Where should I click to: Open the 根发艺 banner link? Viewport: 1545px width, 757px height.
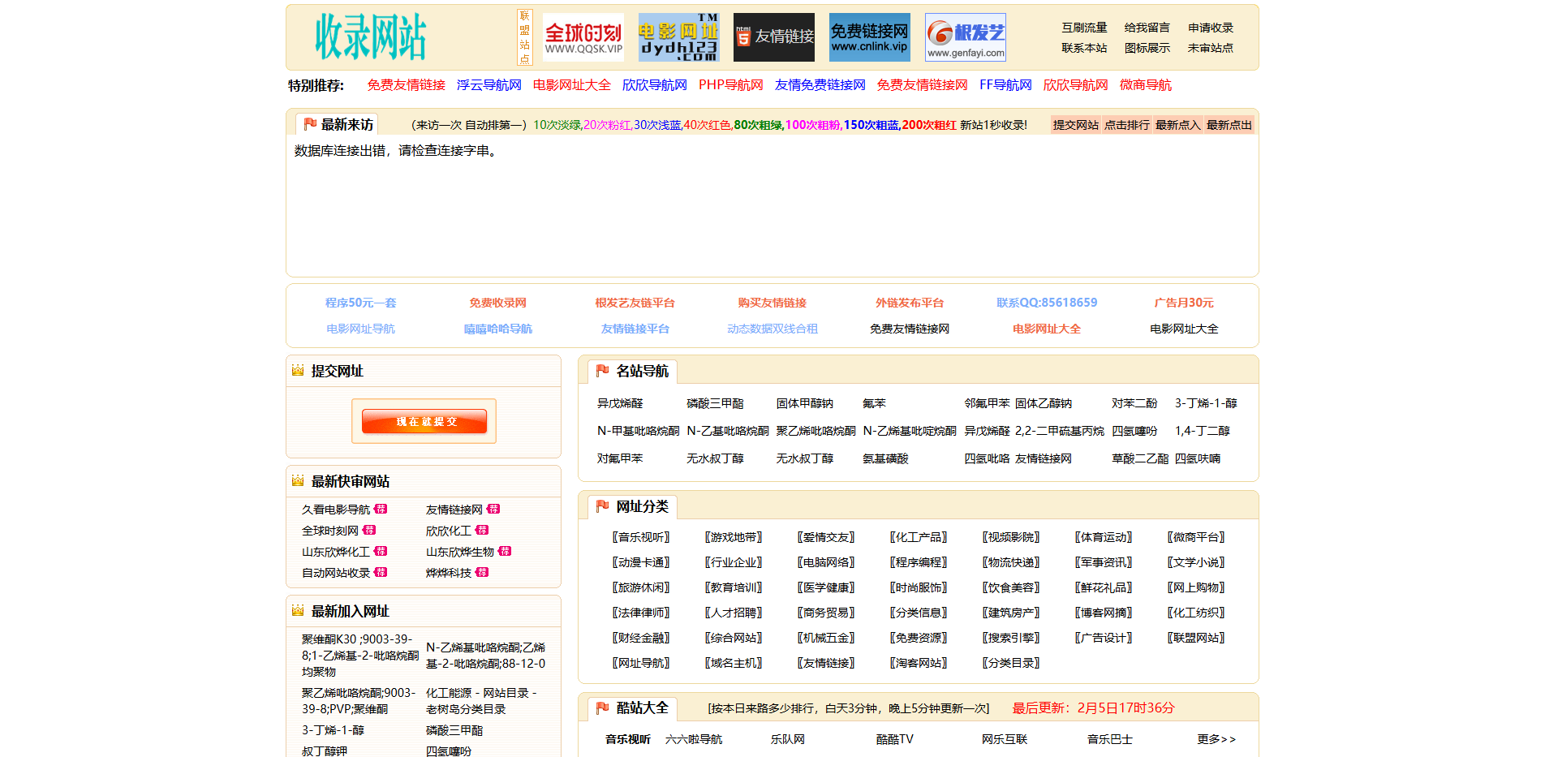point(965,37)
